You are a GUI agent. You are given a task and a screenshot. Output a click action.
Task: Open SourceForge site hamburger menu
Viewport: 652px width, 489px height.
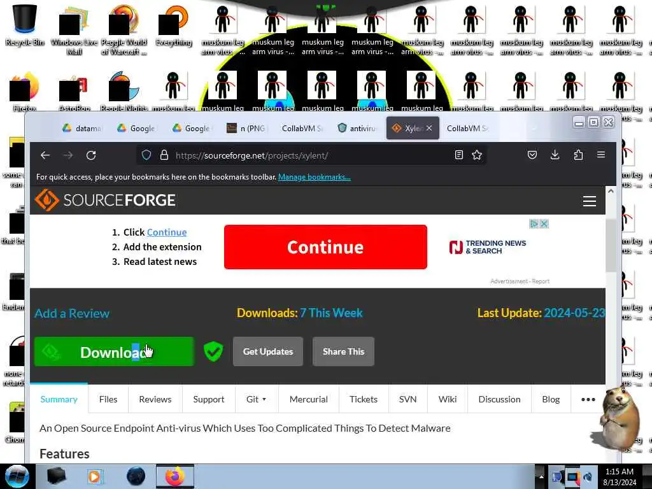590,201
